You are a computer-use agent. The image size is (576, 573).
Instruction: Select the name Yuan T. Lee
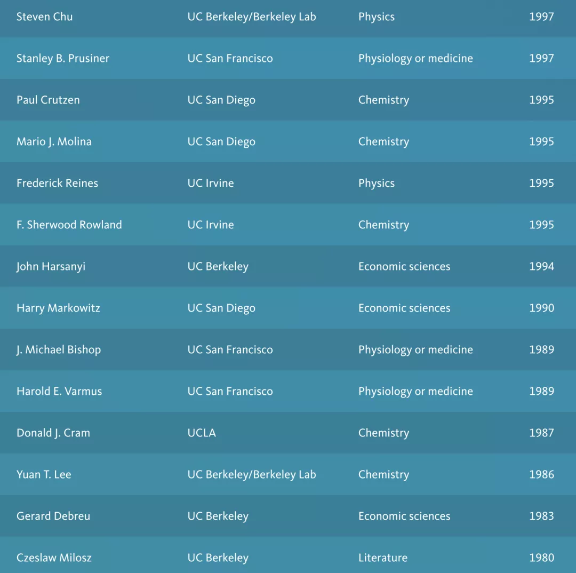44,474
